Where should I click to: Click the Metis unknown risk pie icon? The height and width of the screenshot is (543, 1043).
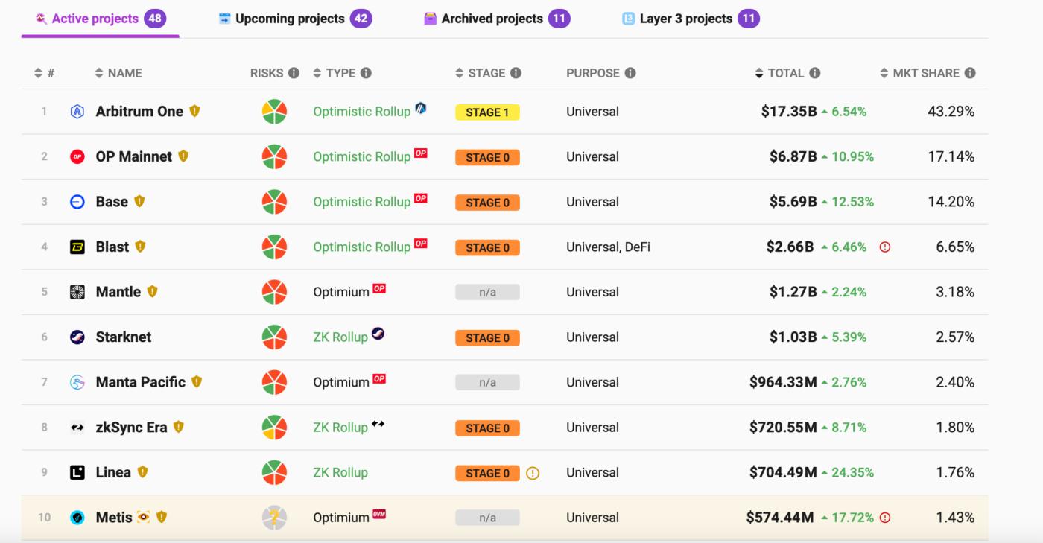pyautogui.click(x=274, y=518)
